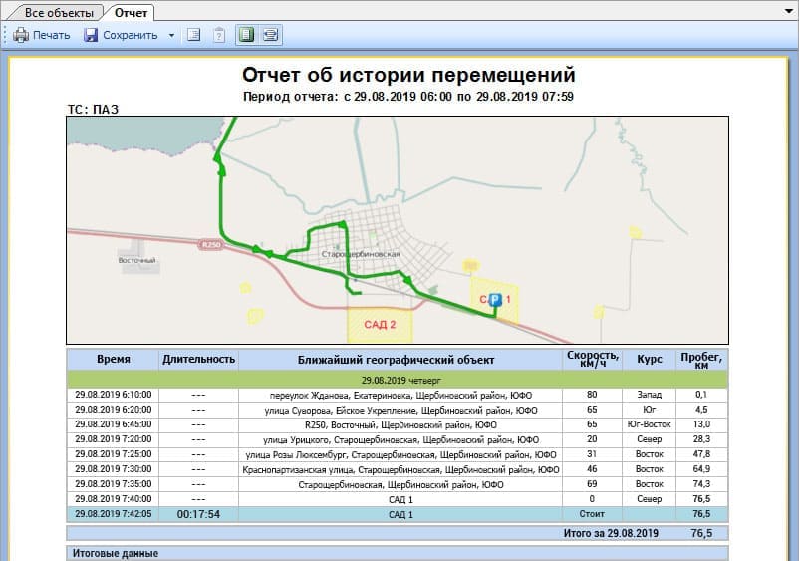The width and height of the screenshot is (799, 561).
Task: Click the САД 2 geofence zone
Action: (380, 324)
